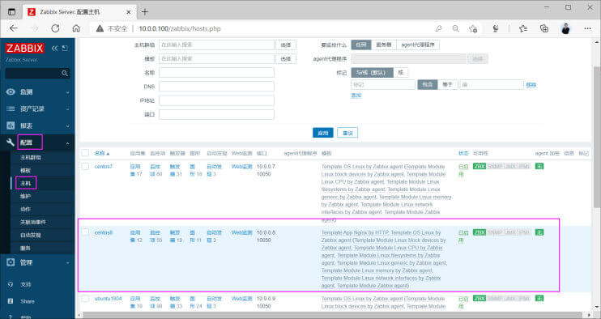The image size is (601, 319).
Task: Close the Zabbix Server tab
Action: coord(129,12)
